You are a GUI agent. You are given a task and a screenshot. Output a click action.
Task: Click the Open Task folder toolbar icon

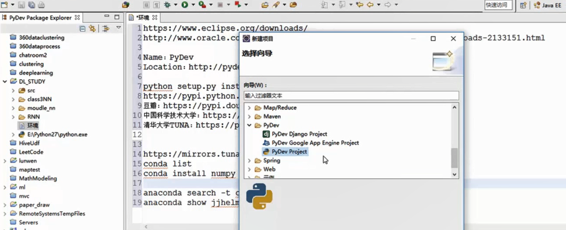tap(265, 5)
